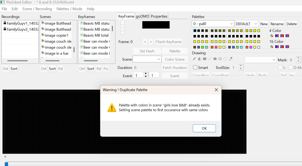
Task: Click the Rename palette button
Action: click(x=277, y=24)
